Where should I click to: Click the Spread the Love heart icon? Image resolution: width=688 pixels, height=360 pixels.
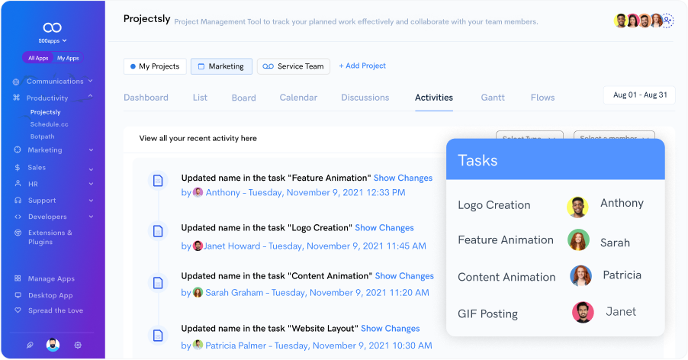pos(18,310)
